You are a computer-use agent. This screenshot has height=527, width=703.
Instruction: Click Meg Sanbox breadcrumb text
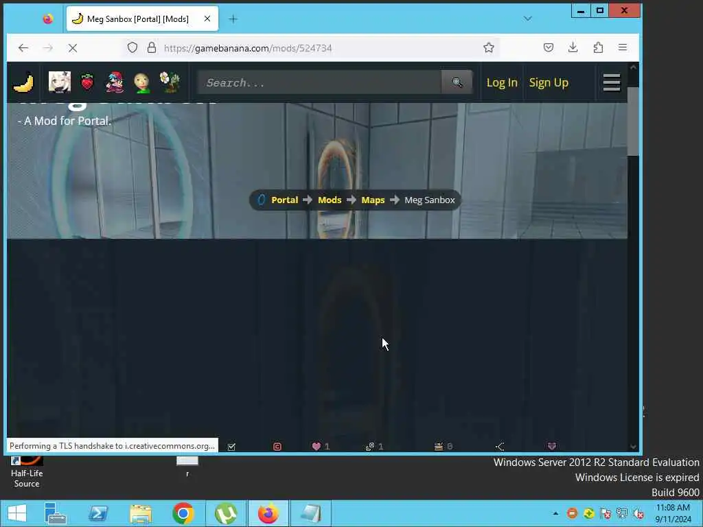[430, 200]
